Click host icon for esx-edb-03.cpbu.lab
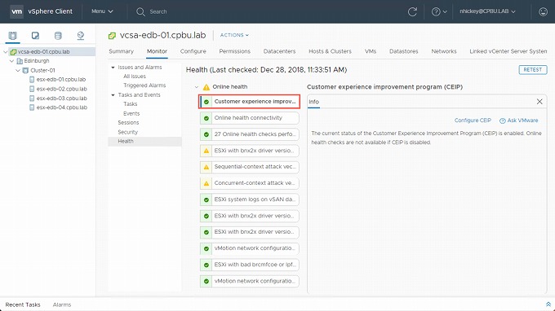The image size is (555, 311). (32, 99)
